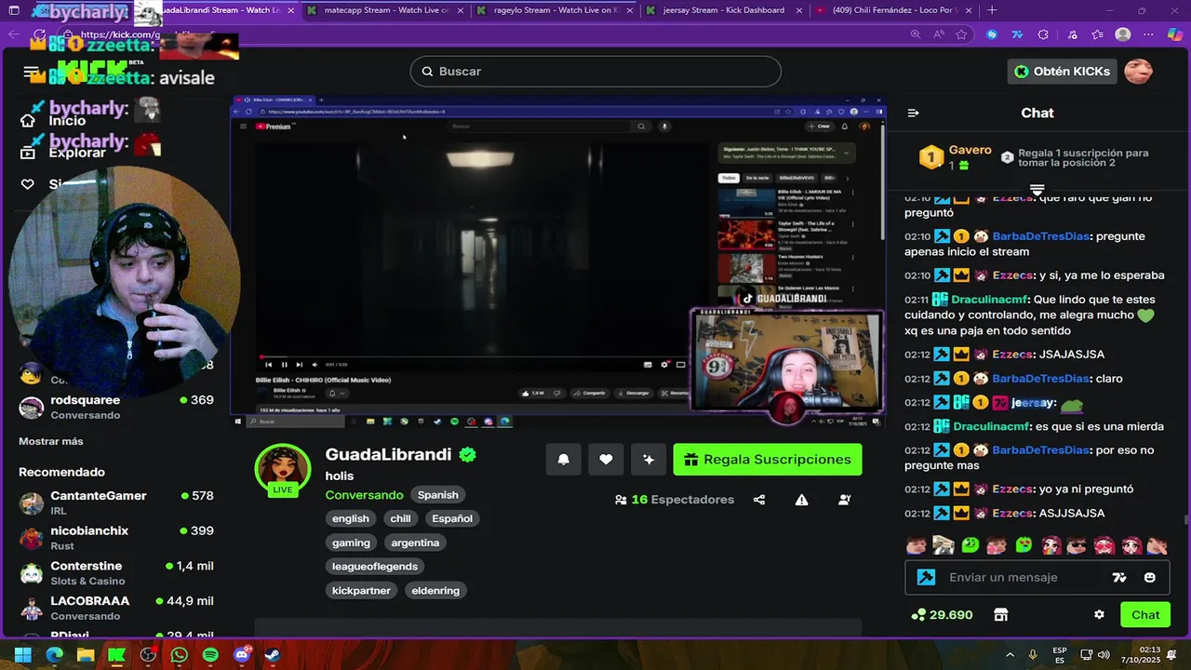This screenshot has height=670, width=1191.
Task: Open Steam from the taskbar
Action: click(x=273, y=655)
